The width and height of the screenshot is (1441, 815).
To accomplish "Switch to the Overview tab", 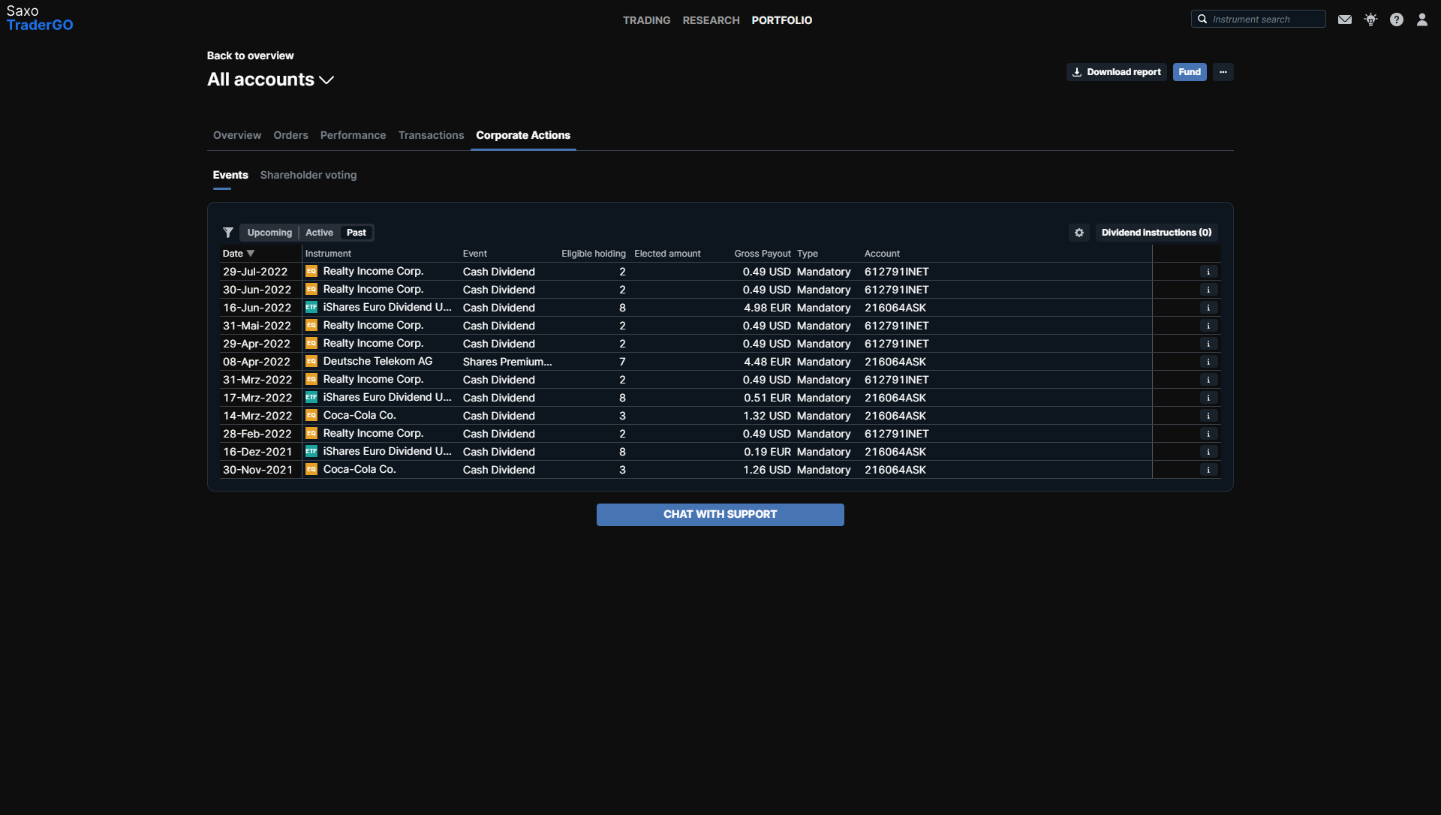I will pos(237,135).
